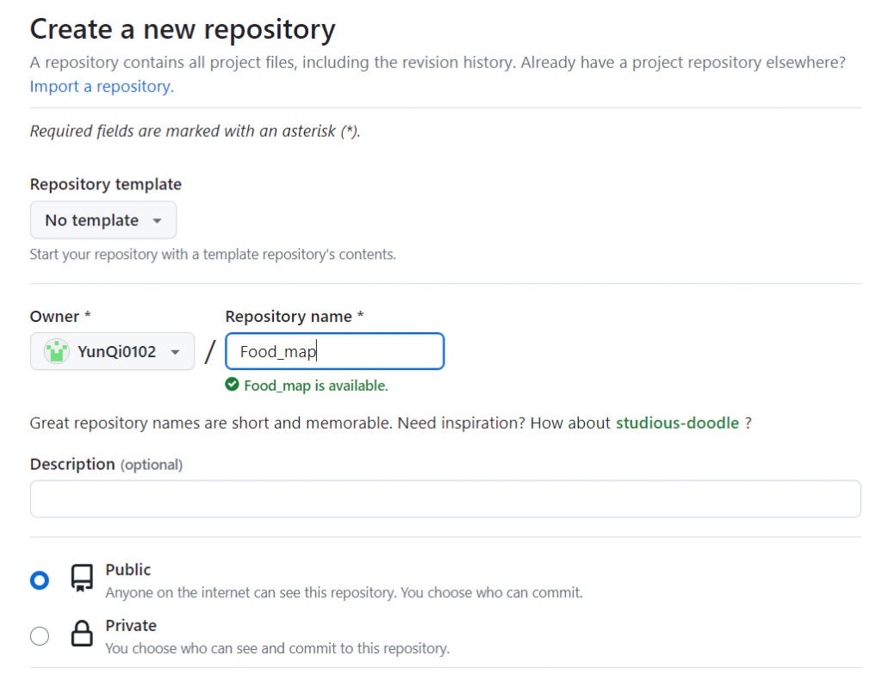
Task: Select the Private visibility radio button
Action: [x=40, y=636]
